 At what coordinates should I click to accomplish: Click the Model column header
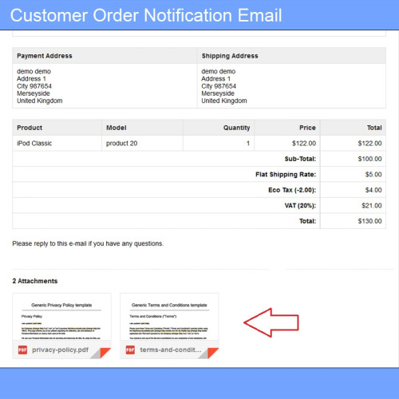(117, 128)
